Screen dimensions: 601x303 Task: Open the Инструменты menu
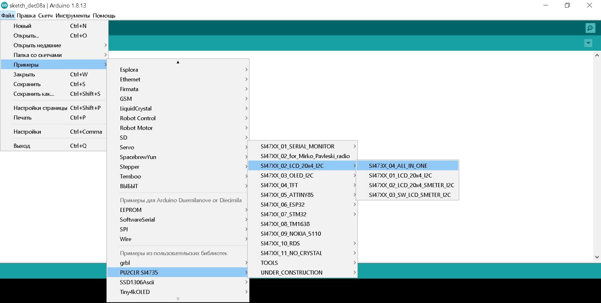[x=72, y=16]
